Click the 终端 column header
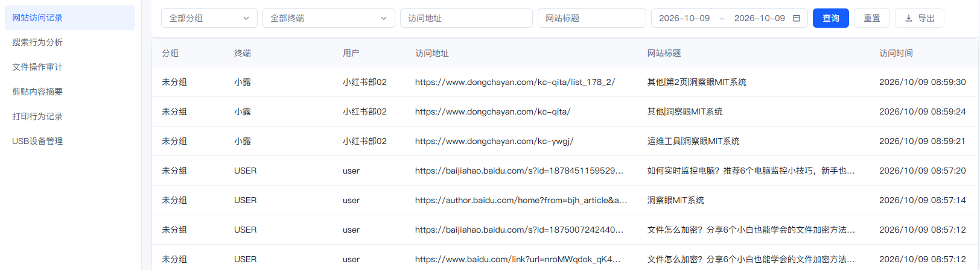The height and width of the screenshot is (270, 980). [x=243, y=53]
